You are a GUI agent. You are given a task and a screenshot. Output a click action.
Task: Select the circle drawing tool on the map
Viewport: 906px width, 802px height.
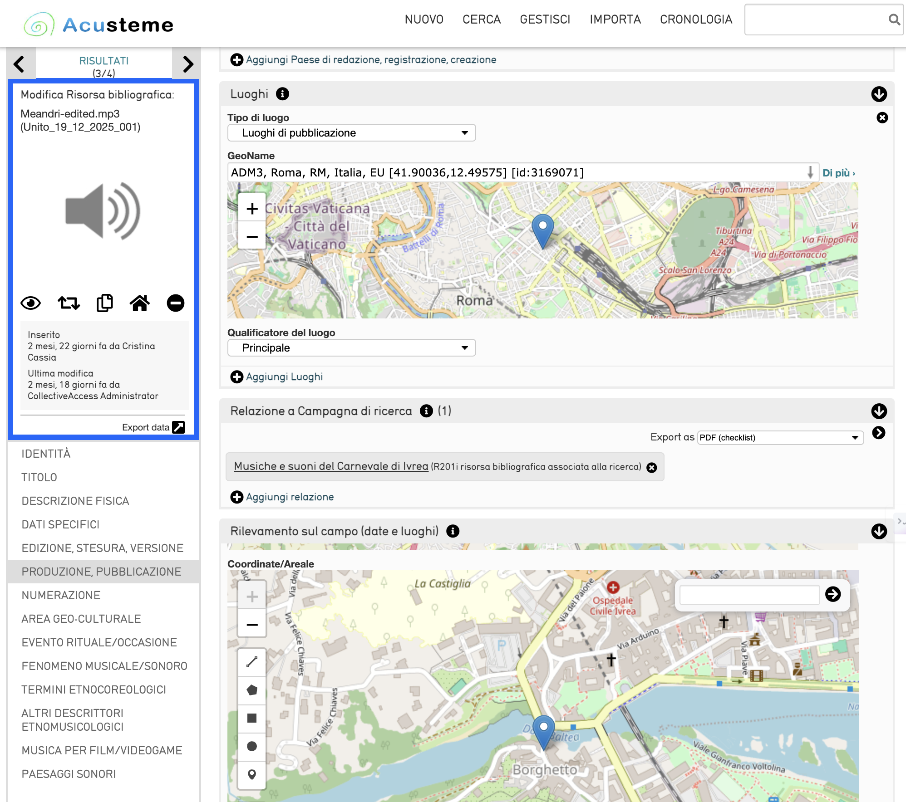(x=252, y=746)
